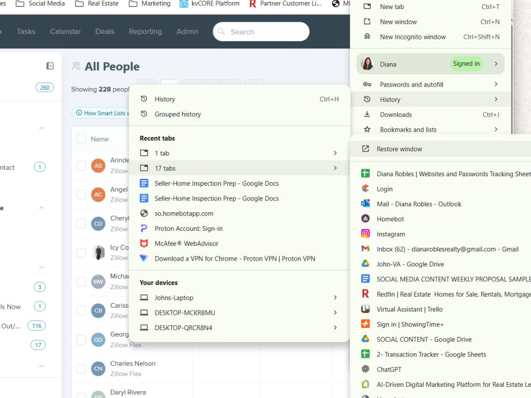Image resolution: width=531 pixels, height=398 pixels.
Task: Click the key icon for Passwords and autofill
Action: coord(367,84)
